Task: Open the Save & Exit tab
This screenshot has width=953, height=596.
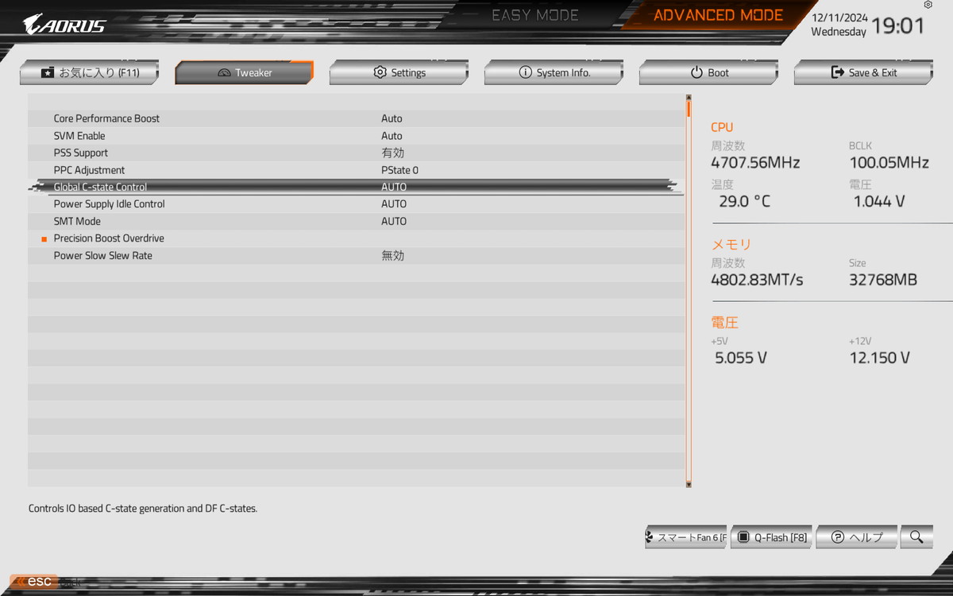Action: pyautogui.click(x=863, y=72)
